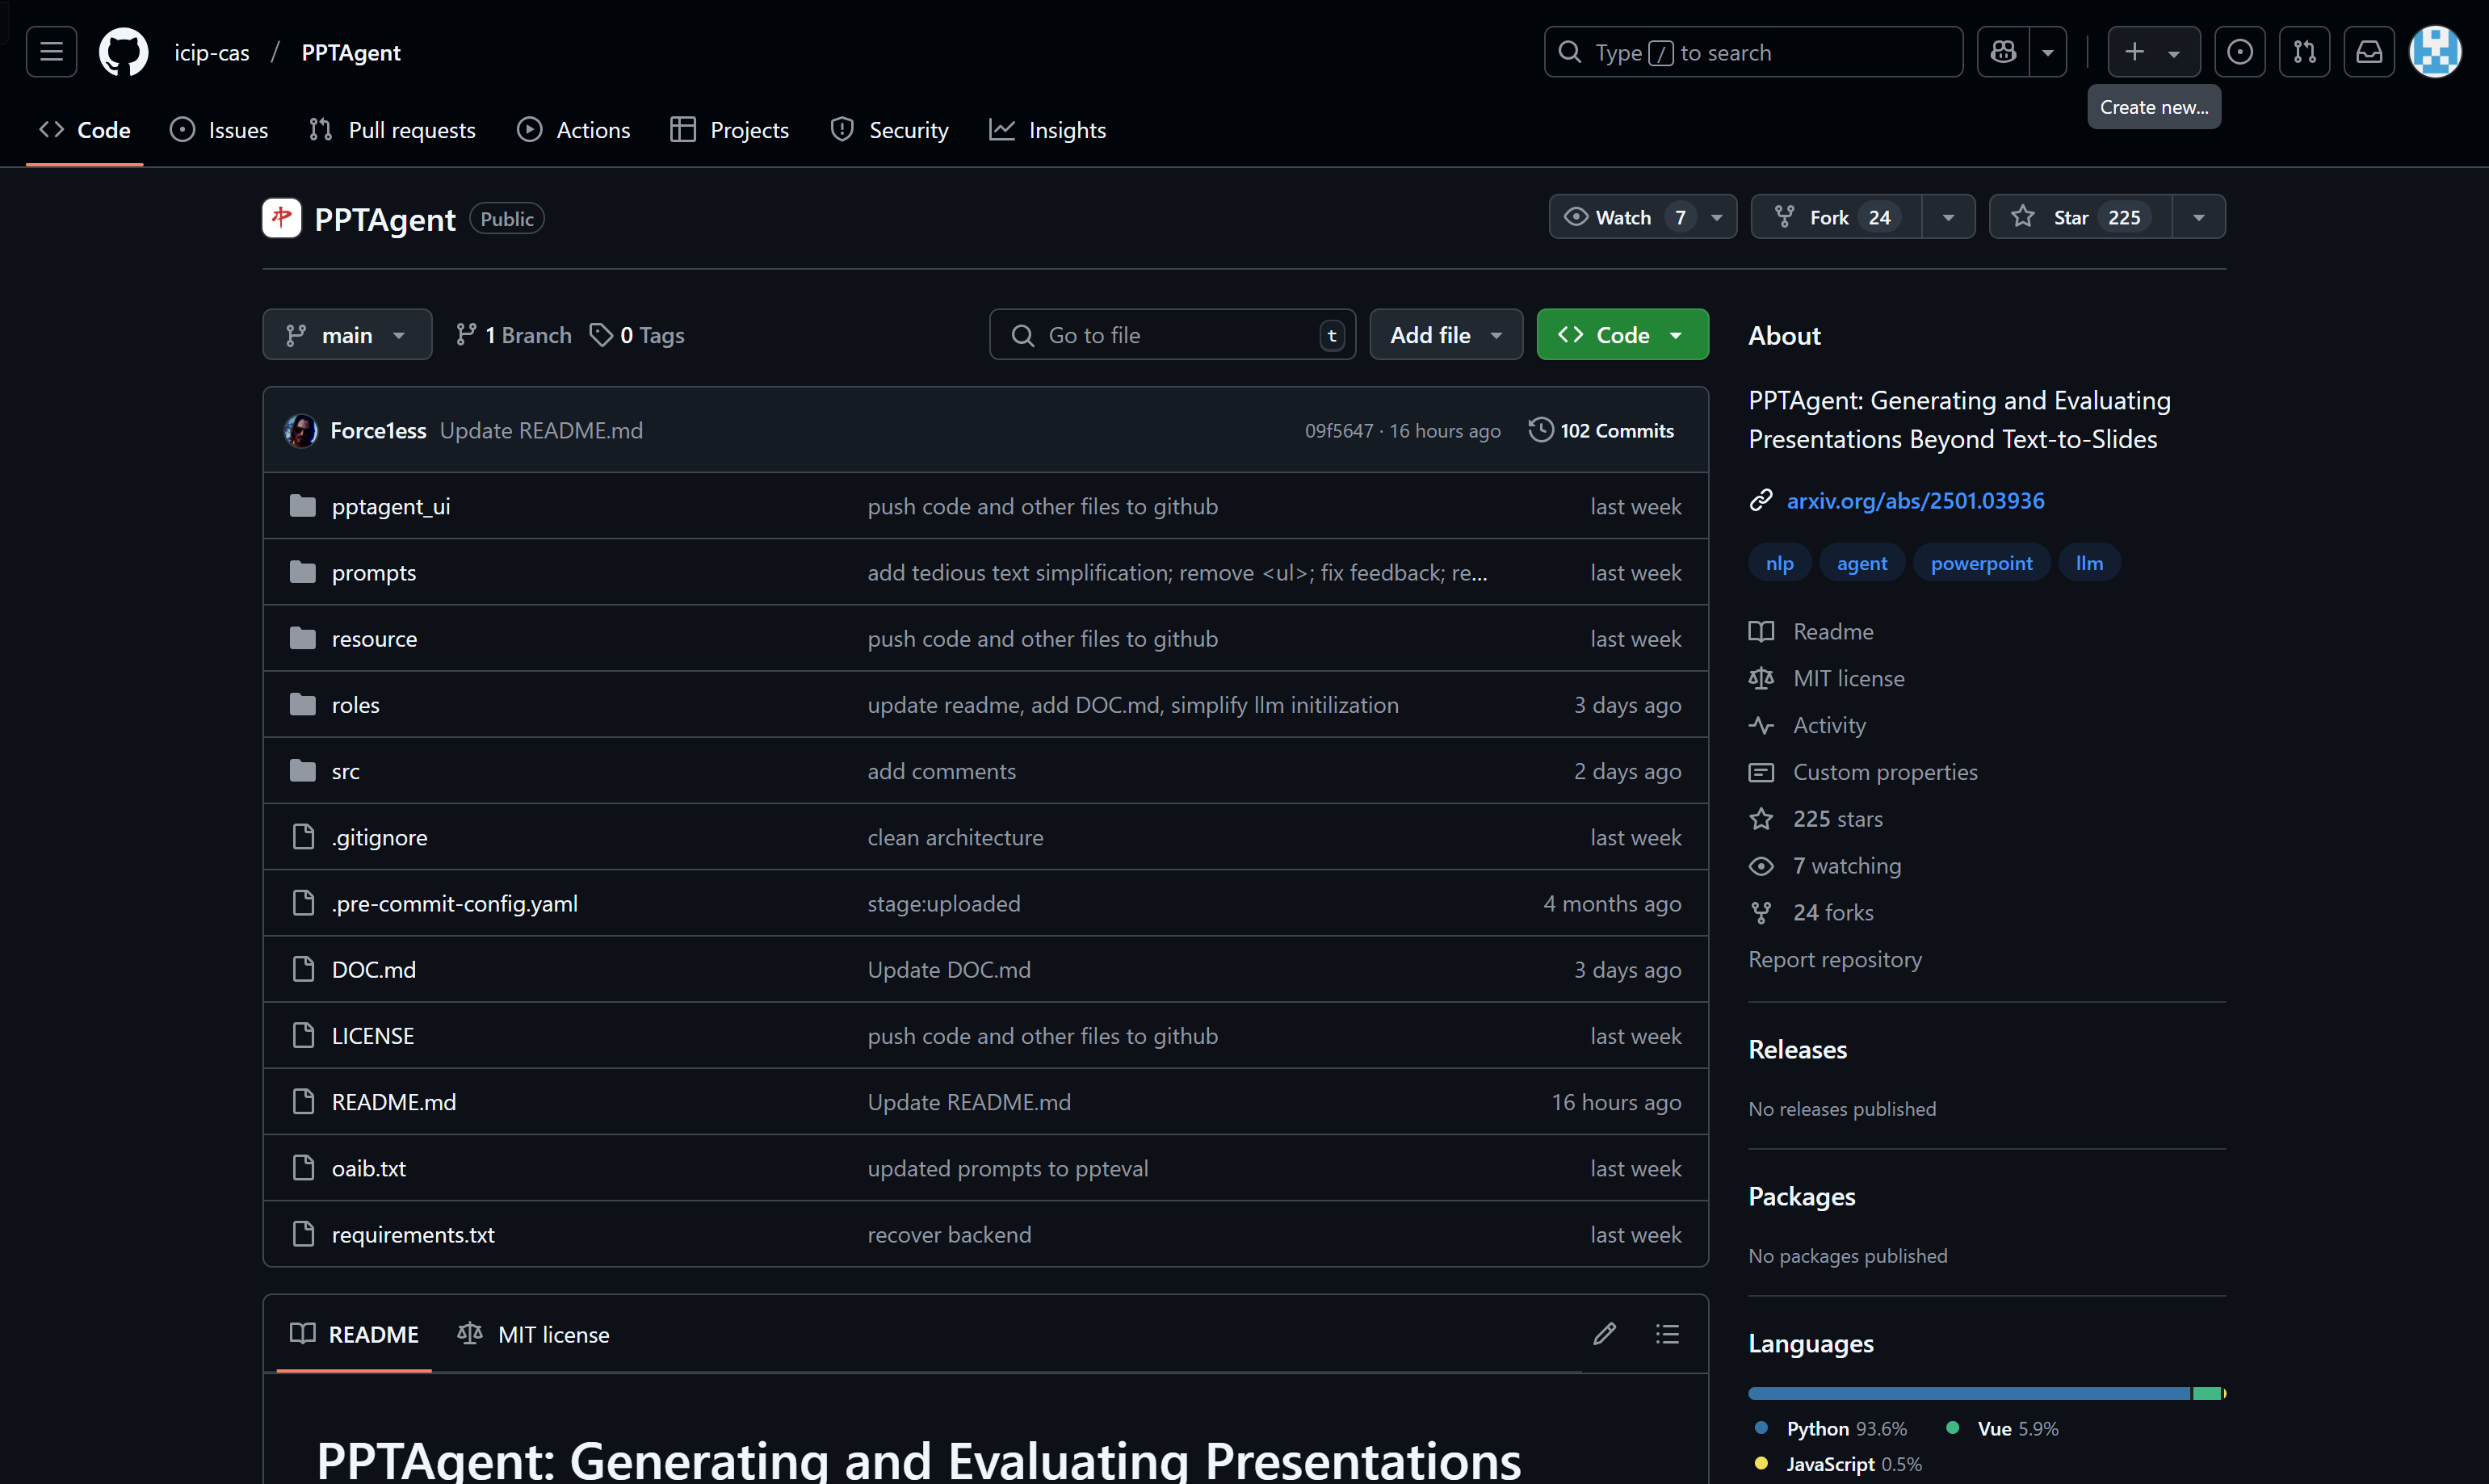Screen dimensions: 2489x1484
Task: Open commit hash 09f5647
Action: 1339,431
